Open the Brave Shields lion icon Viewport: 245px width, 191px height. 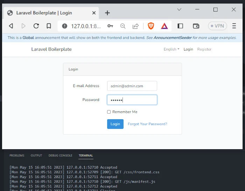[x=151, y=26]
